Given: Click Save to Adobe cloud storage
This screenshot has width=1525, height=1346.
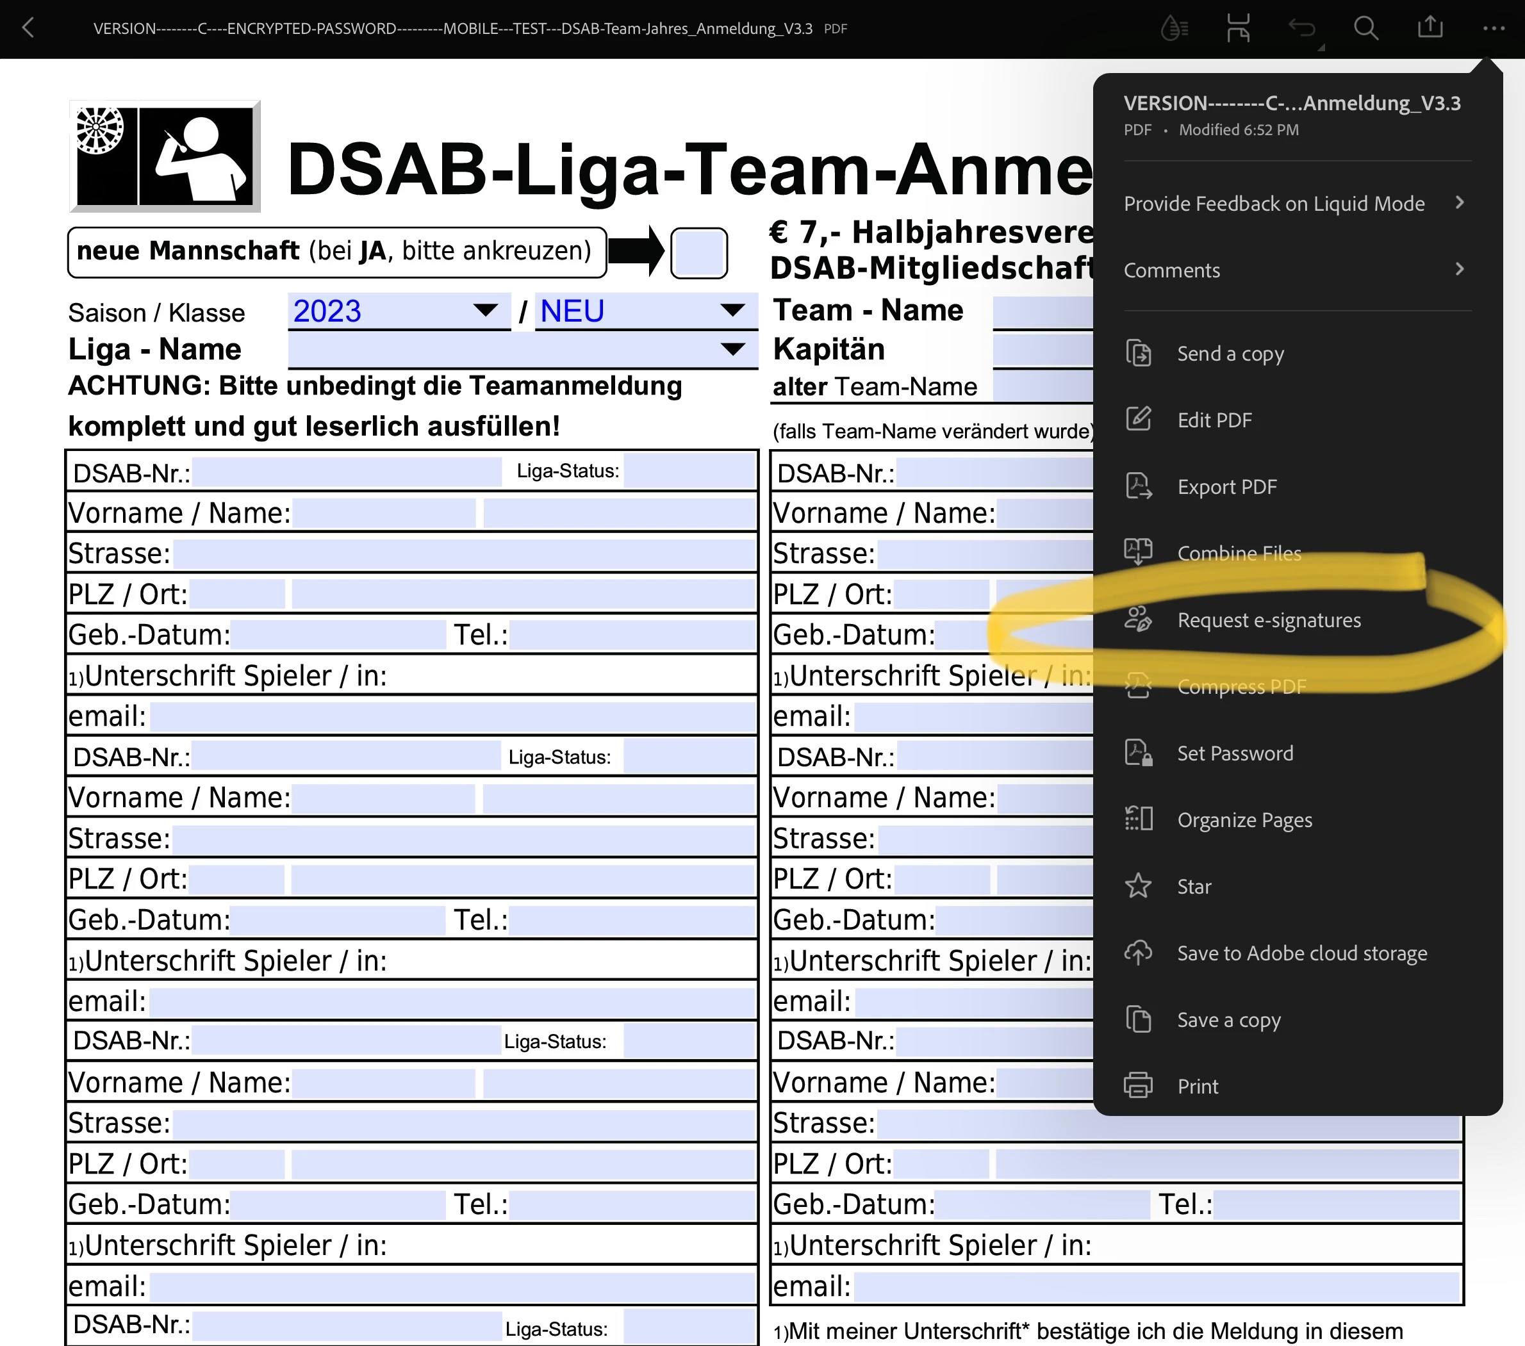Looking at the screenshot, I should pos(1301,953).
